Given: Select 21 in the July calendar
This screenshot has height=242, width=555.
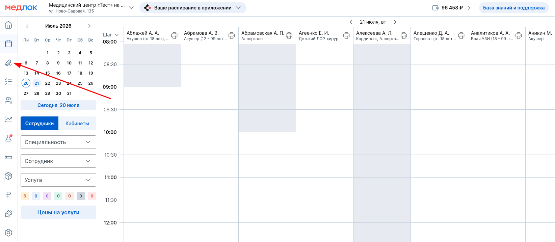Looking at the screenshot, I should click(37, 83).
